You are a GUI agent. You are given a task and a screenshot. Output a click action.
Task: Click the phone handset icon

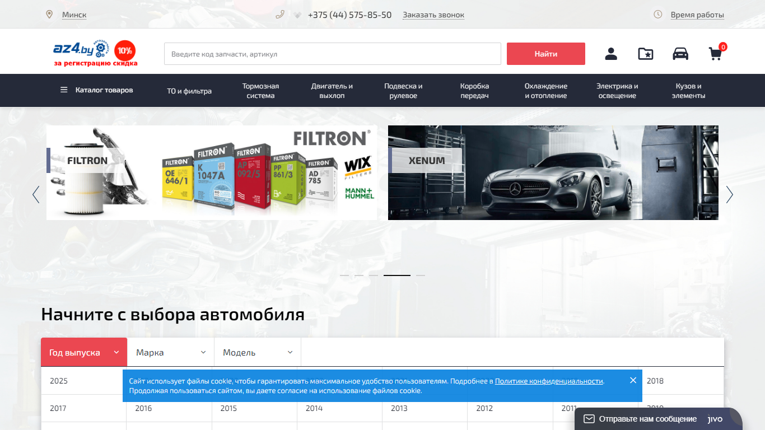(280, 15)
